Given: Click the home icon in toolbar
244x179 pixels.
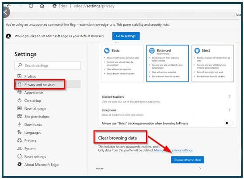Looking at the screenshot, I should tap(42, 6).
